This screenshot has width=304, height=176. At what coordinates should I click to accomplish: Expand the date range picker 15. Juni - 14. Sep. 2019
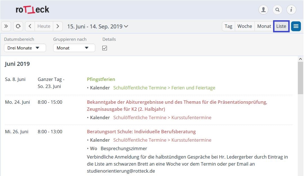tap(98, 26)
